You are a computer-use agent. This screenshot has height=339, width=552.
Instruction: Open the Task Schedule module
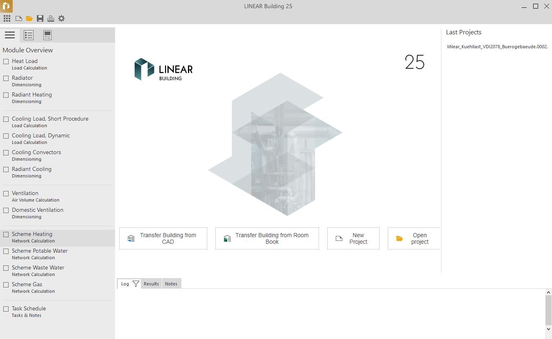point(57,312)
